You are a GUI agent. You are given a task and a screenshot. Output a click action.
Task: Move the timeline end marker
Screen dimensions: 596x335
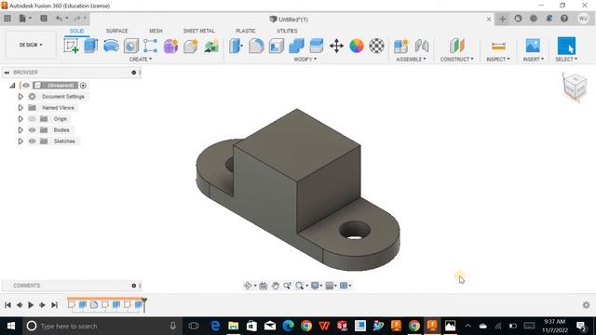144,304
